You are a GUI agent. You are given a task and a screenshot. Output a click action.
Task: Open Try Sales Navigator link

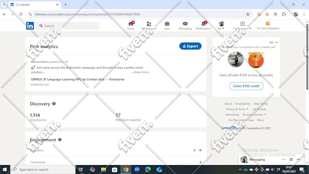click(x=268, y=25)
